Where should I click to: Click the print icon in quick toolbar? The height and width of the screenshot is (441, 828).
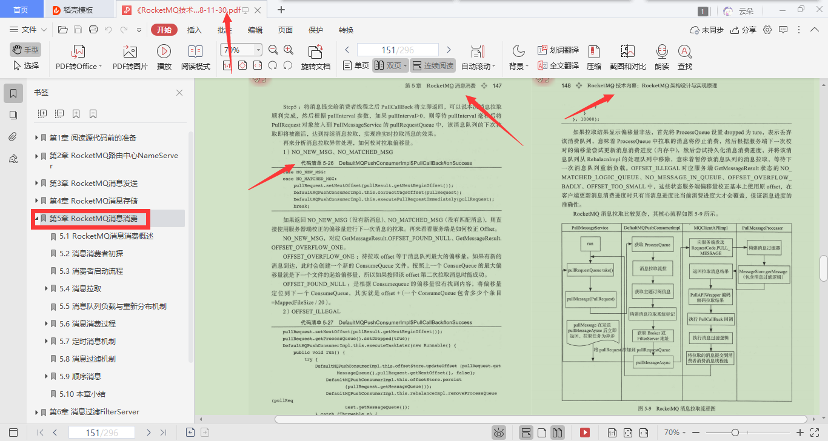(x=93, y=30)
